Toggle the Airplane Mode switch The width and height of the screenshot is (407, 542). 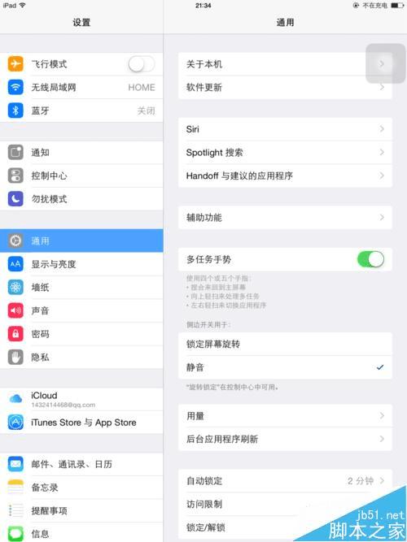pyautogui.click(x=142, y=64)
